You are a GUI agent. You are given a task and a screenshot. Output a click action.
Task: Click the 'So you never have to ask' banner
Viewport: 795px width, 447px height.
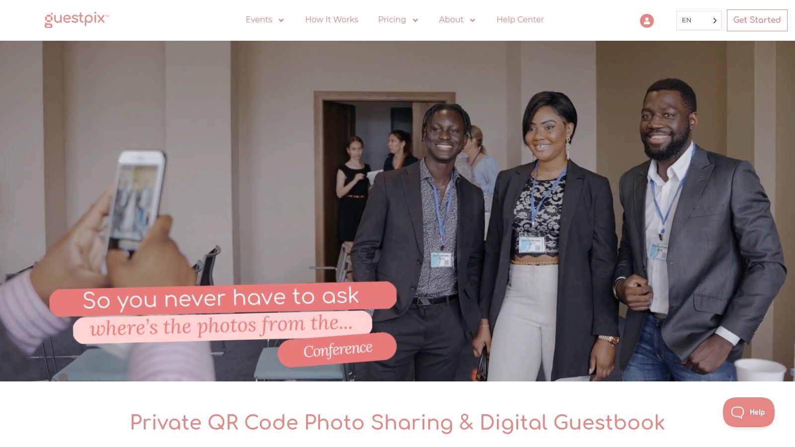click(223, 298)
